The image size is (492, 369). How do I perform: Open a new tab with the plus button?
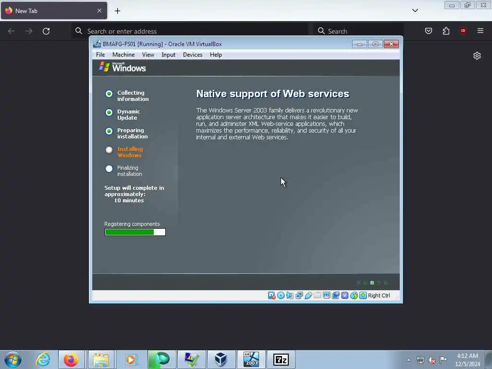pos(117,11)
